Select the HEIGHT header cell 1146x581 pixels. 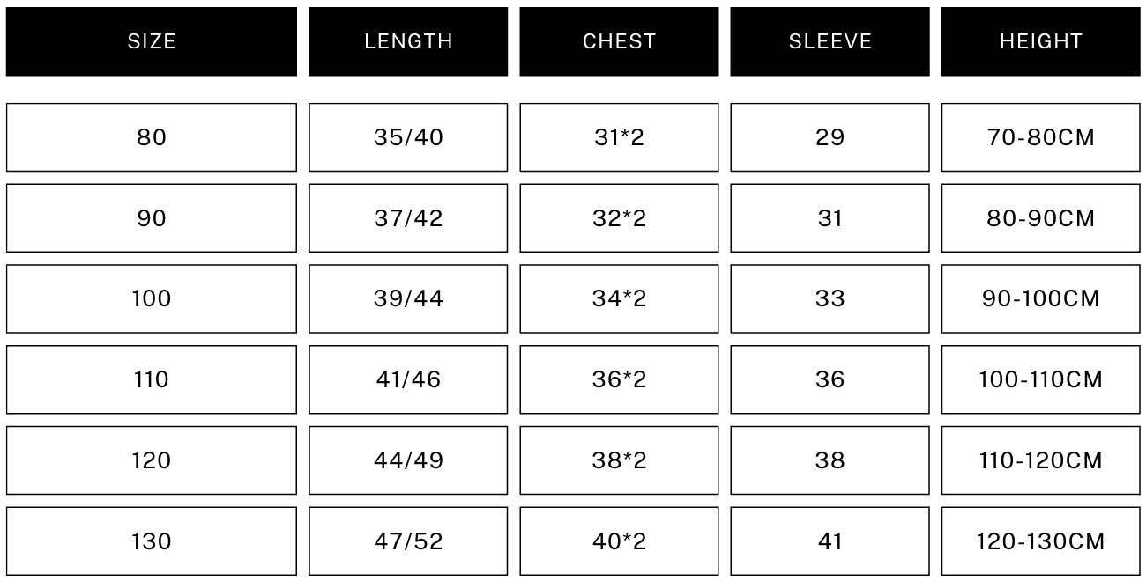1040,41
